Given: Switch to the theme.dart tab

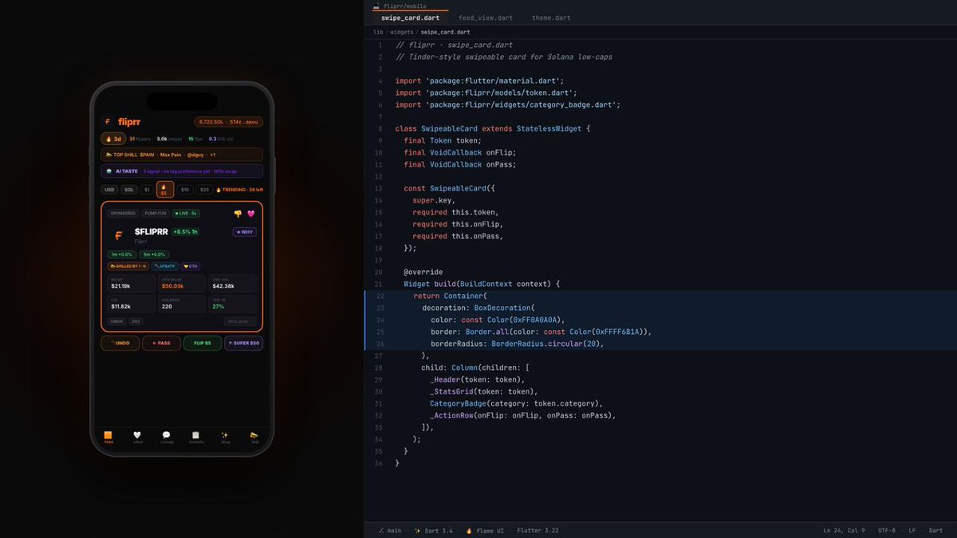Looking at the screenshot, I should pyautogui.click(x=551, y=18).
